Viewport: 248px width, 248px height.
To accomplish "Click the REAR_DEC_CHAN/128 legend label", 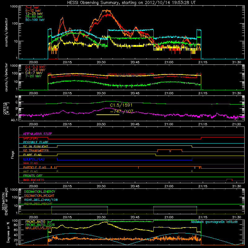I will (x=41, y=200).
